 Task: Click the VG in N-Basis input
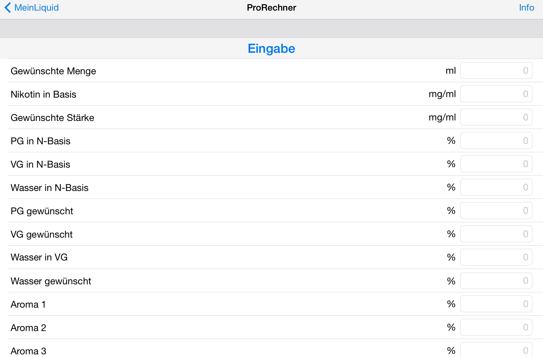tap(496, 164)
